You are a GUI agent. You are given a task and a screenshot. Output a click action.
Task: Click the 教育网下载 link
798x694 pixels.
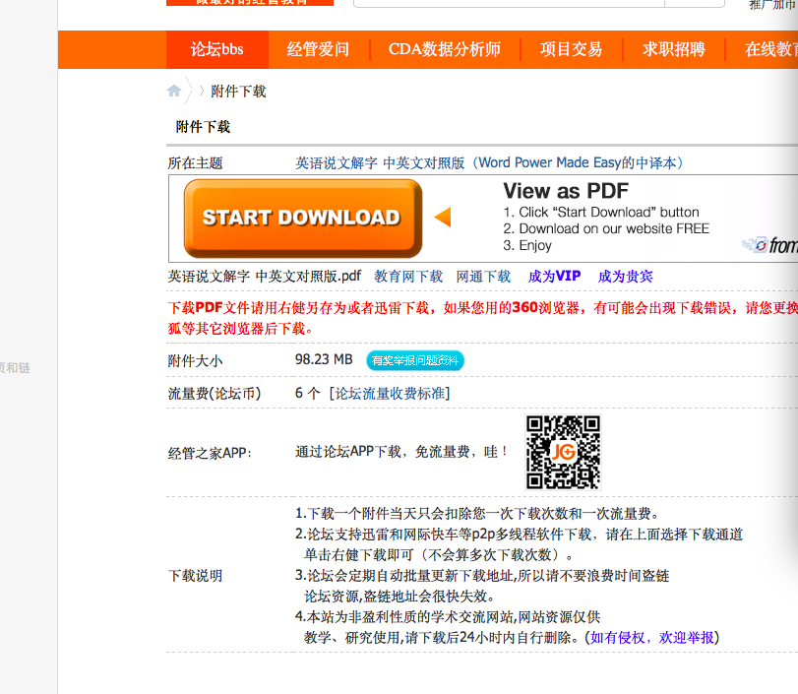coord(408,277)
